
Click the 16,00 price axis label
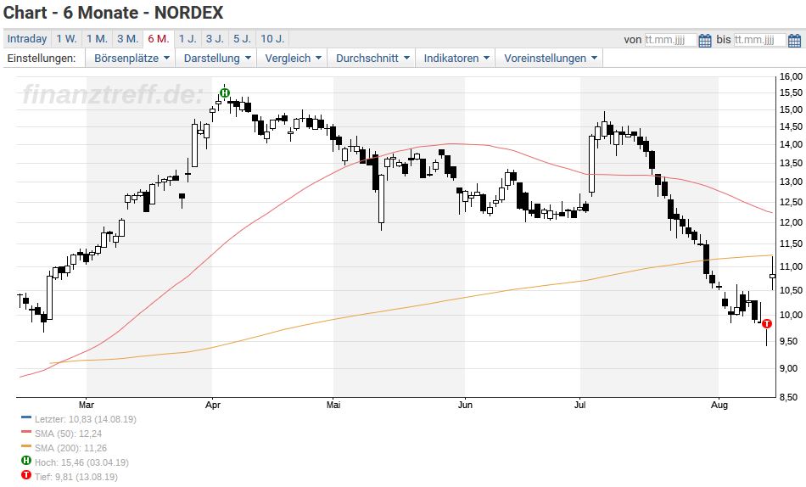[x=791, y=76]
